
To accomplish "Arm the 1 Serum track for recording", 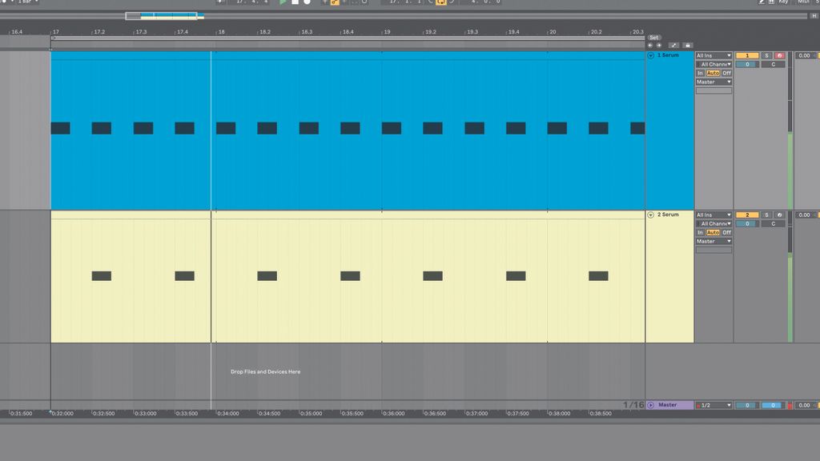I will [x=780, y=55].
